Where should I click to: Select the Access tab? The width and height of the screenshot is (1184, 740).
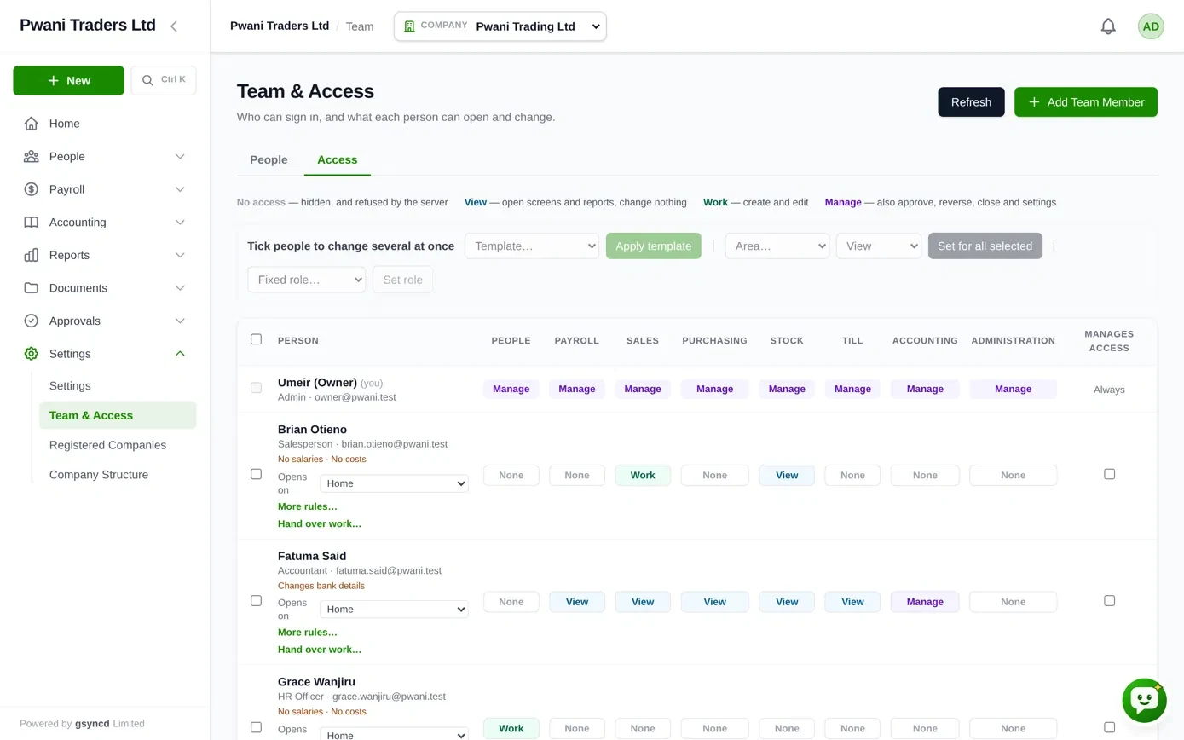click(x=338, y=159)
